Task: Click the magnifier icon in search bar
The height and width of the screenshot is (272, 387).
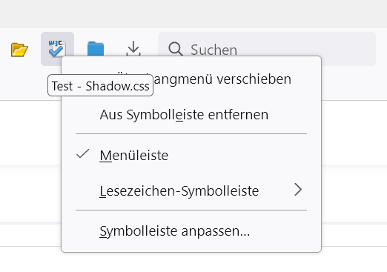Action: pos(175,49)
